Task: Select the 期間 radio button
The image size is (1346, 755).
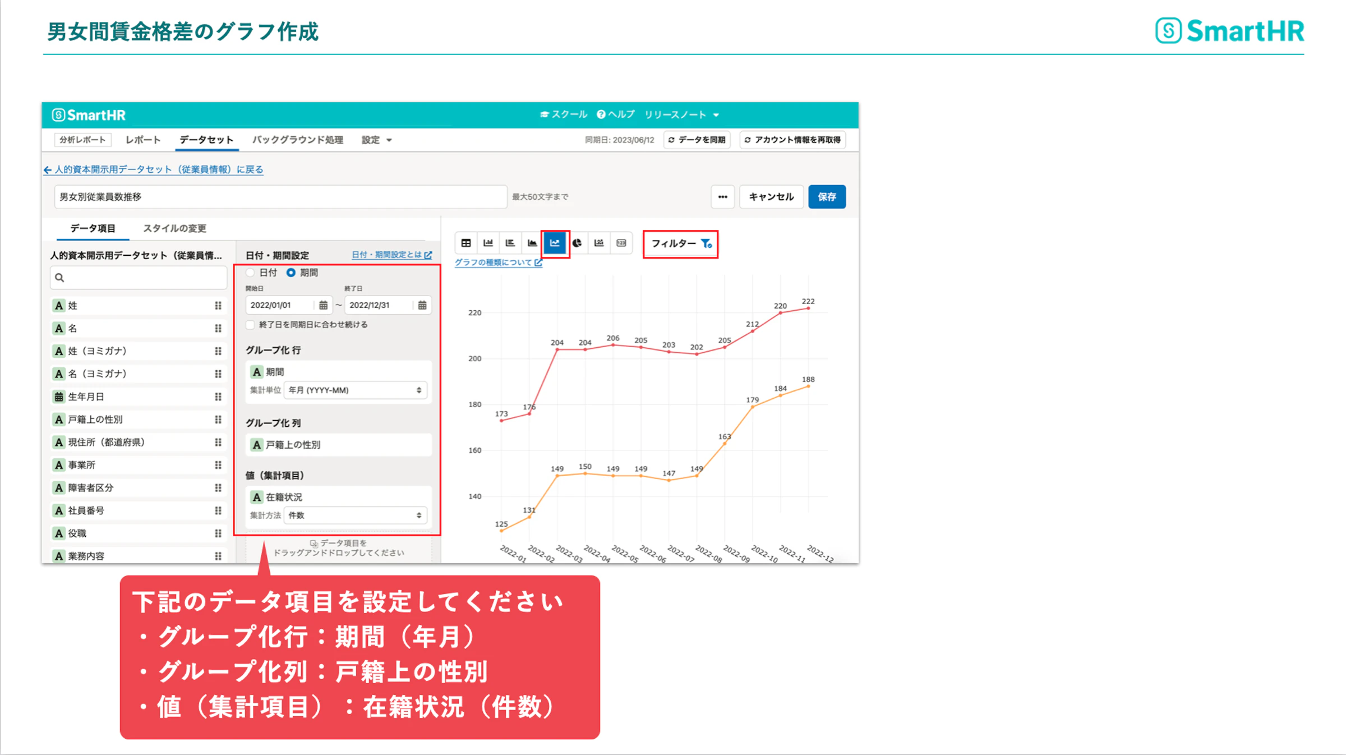Action: pos(291,273)
